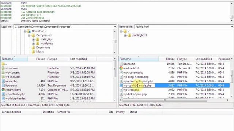This screenshot has width=234, height=131.
Task: Click the queue Priority column header
Action: click(x=120, y=112)
